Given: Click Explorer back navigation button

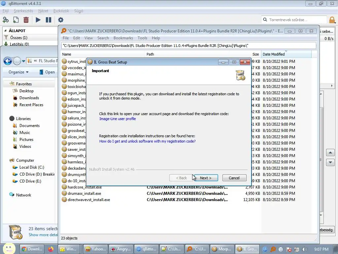Looking at the screenshot, I should tap(8, 61).
